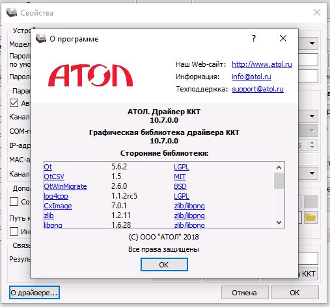
Task: Click the printer icon in Свойства title bar
Action: (x=12, y=12)
